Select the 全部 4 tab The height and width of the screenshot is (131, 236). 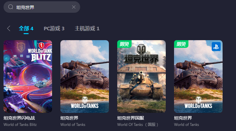pyautogui.click(x=26, y=29)
